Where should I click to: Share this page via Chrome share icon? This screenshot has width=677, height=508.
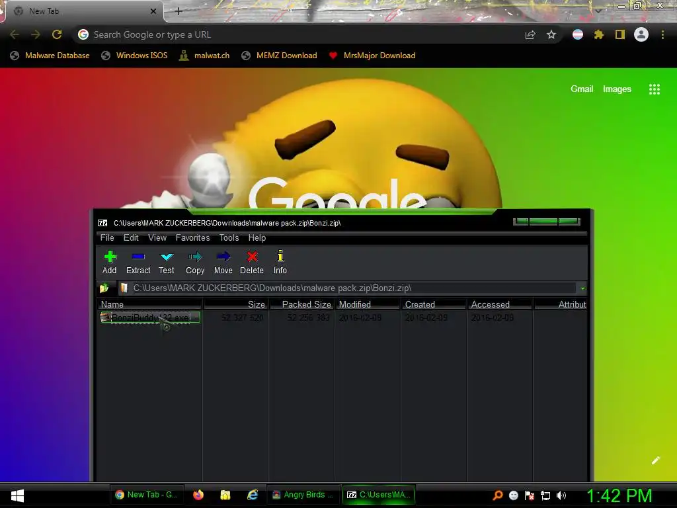click(530, 35)
